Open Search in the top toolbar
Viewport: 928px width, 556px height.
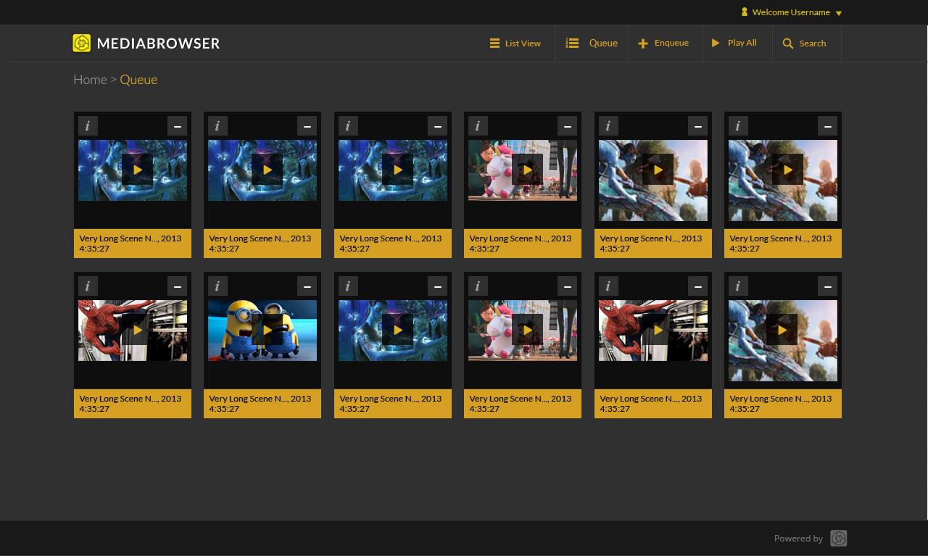point(805,43)
